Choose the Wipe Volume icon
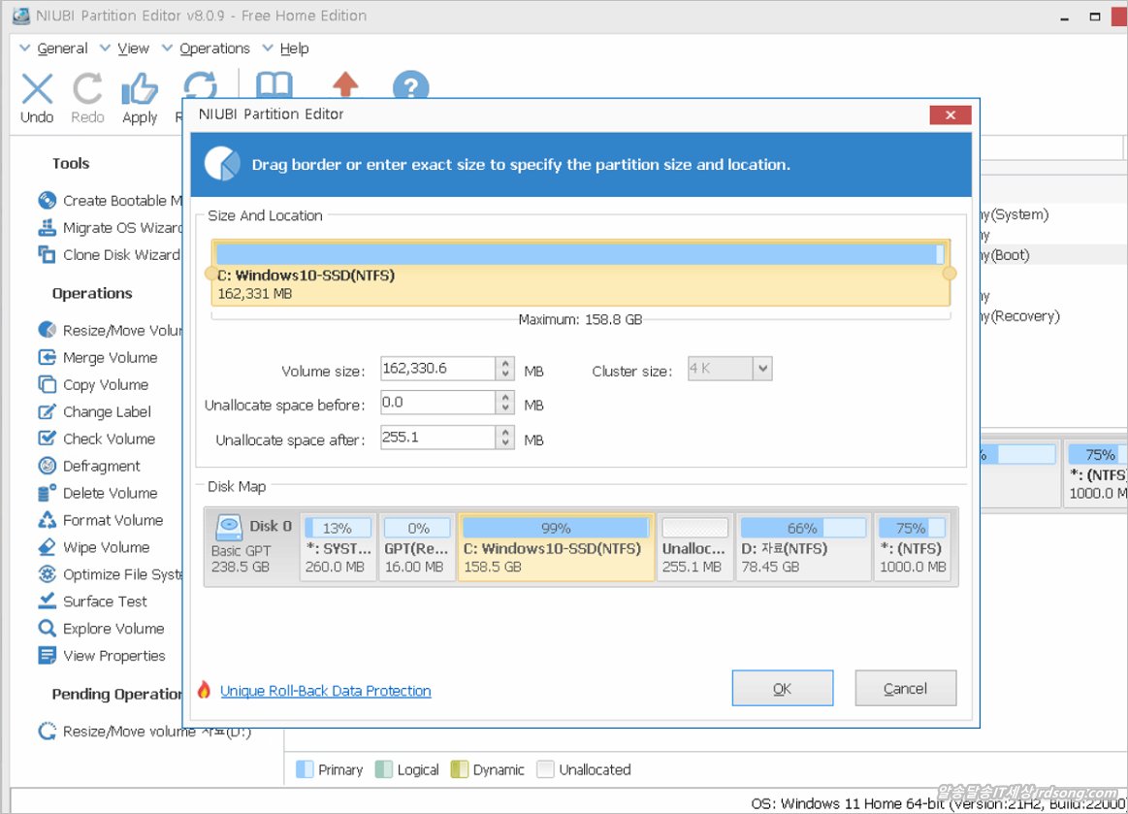Screen dimensions: 1128x814 [47, 548]
